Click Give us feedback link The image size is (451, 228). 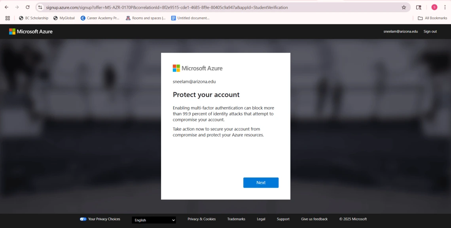[314, 219]
